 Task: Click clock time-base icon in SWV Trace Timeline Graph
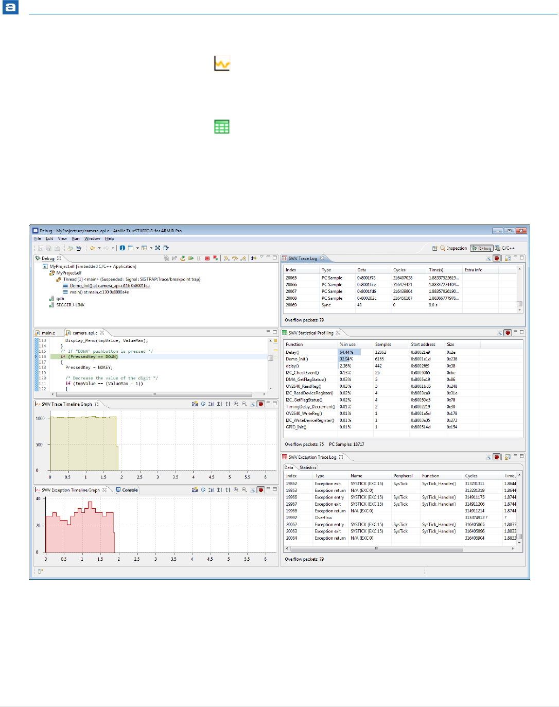click(x=203, y=404)
